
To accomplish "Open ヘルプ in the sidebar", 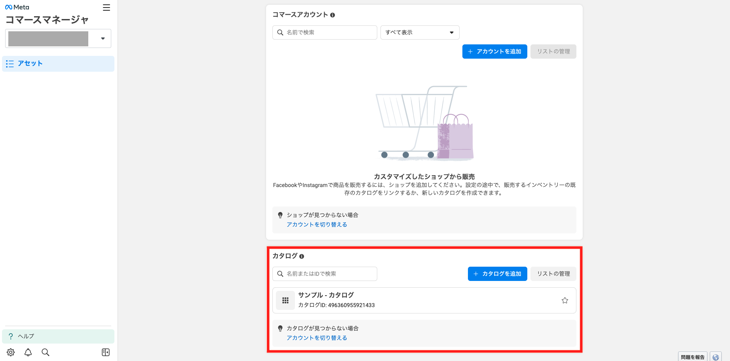I will coord(58,336).
